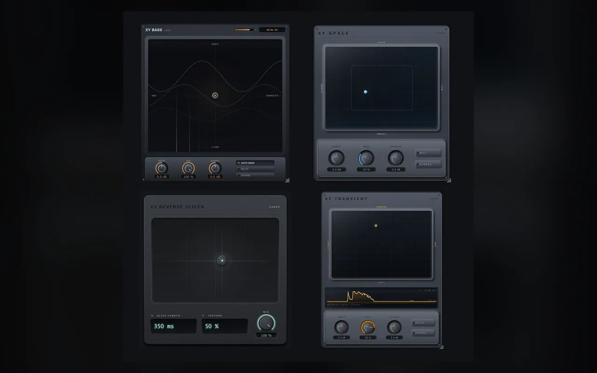Click XY Reverse Slicer Mix knob
Screen dimensions: 597x373
click(266, 323)
